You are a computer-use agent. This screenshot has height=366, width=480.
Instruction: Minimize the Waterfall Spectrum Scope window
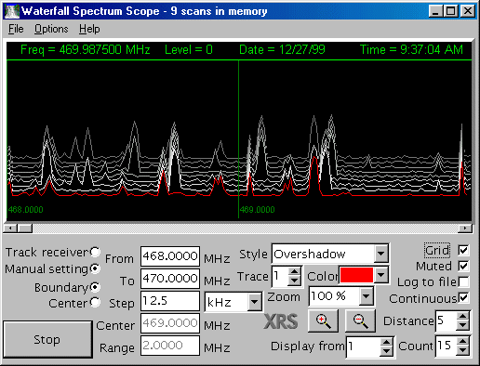(436, 11)
